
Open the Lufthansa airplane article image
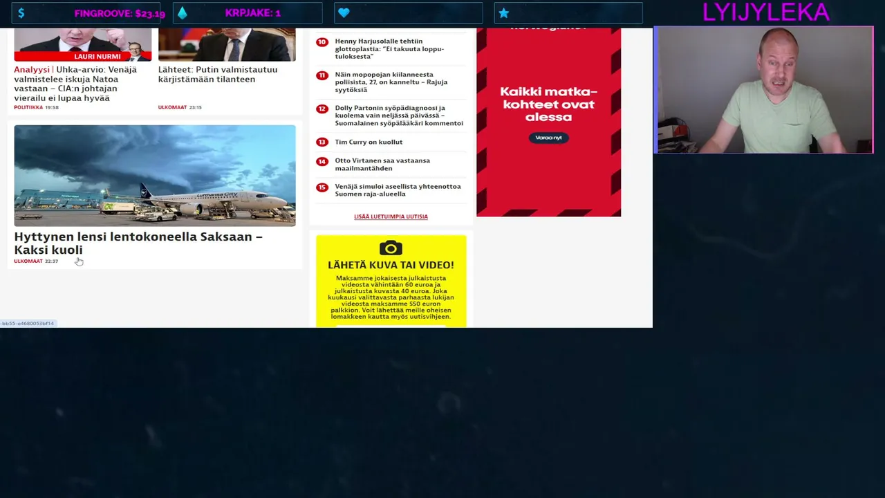[x=155, y=176]
